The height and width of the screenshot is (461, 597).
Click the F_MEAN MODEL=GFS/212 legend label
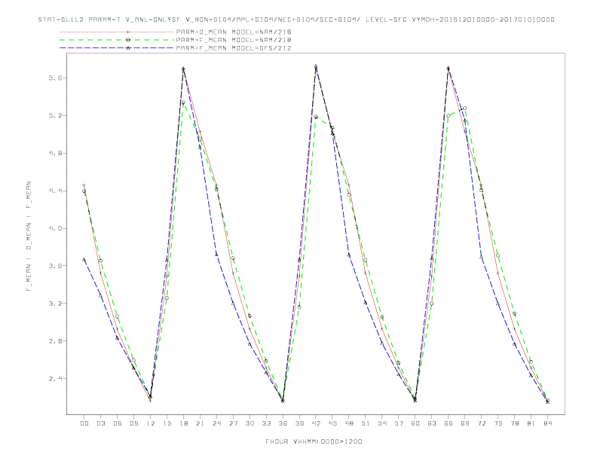(234, 48)
